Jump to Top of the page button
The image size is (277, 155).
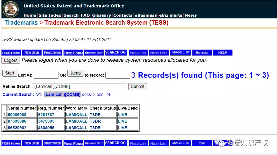point(202,143)
